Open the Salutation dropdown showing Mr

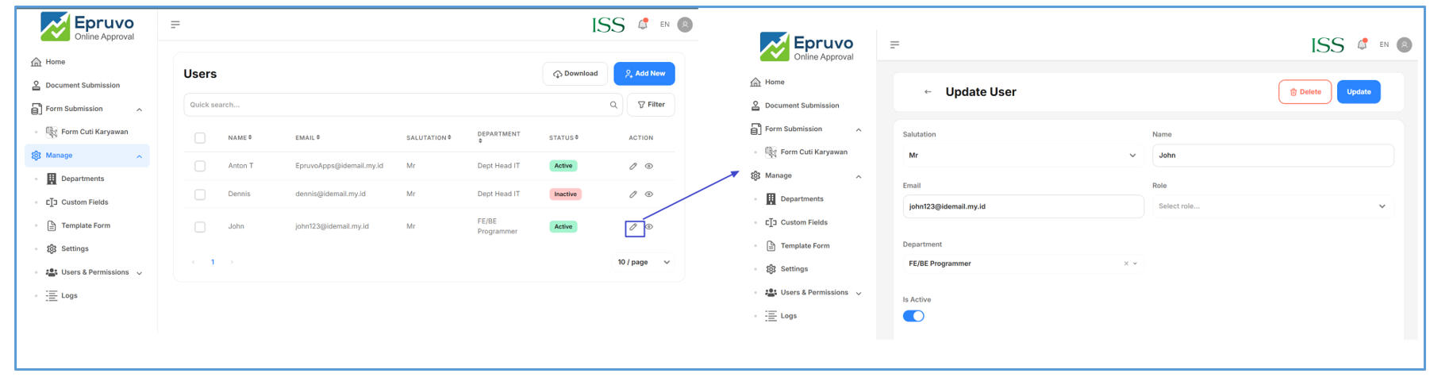click(1022, 156)
